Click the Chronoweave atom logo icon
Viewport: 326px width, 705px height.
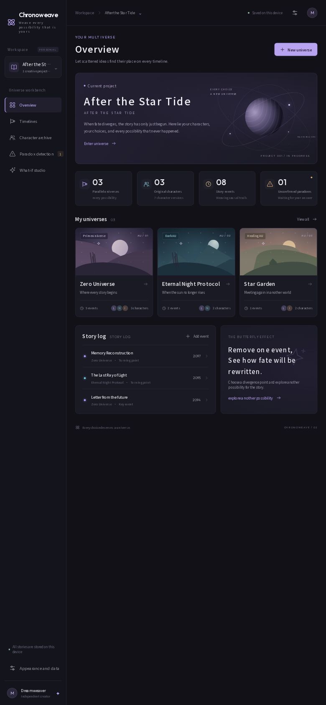click(11, 22)
